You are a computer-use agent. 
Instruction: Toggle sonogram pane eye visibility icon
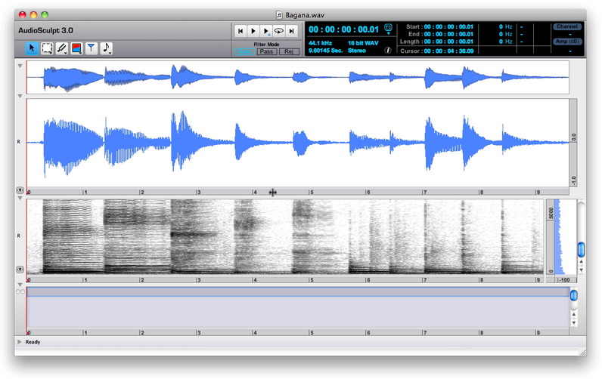pyautogui.click(x=20, y=270)
